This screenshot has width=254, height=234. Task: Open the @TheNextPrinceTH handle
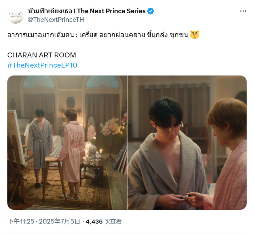point(56,20)
